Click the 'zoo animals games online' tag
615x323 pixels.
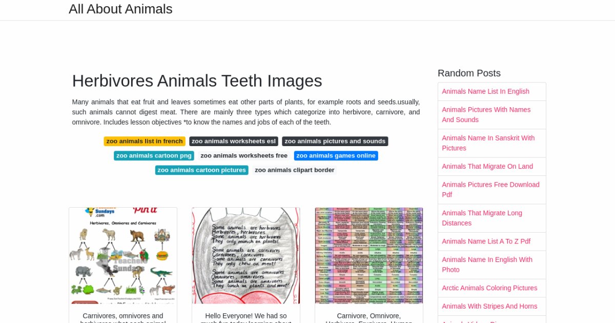pos(336,156)
